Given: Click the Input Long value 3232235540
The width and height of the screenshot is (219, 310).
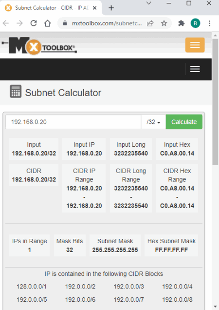Looking at the screenshot, I should click(131, 153).
